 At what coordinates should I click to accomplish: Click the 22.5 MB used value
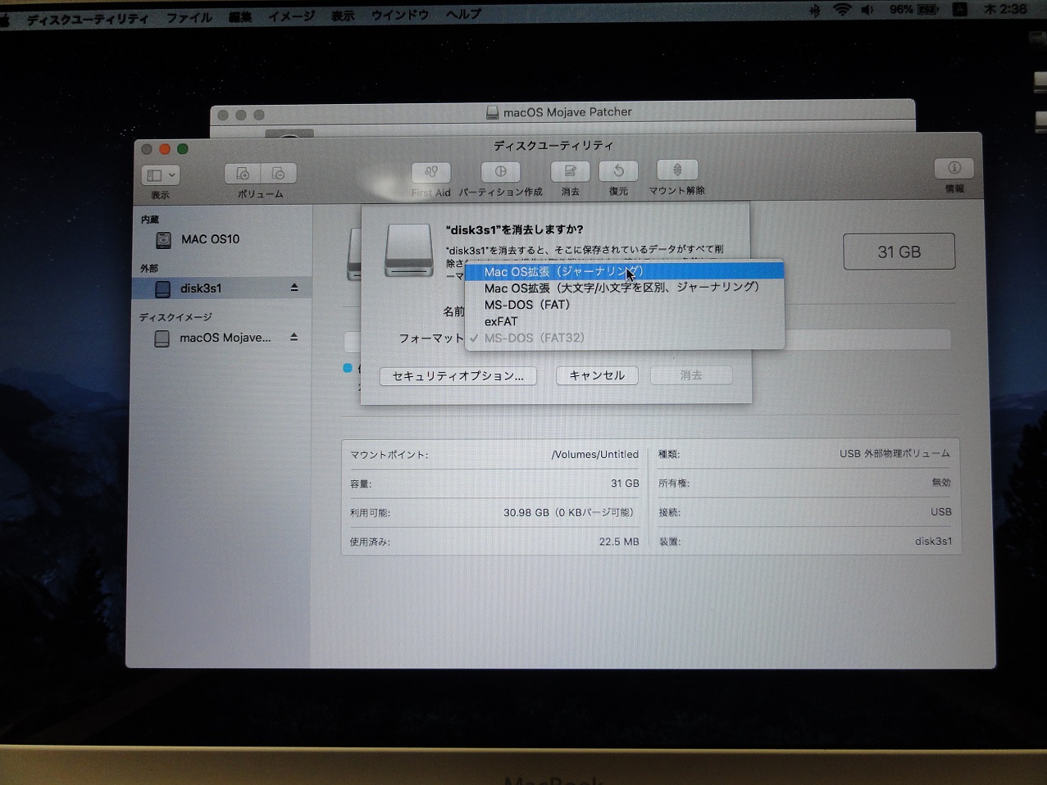click(x=619, y=542)
